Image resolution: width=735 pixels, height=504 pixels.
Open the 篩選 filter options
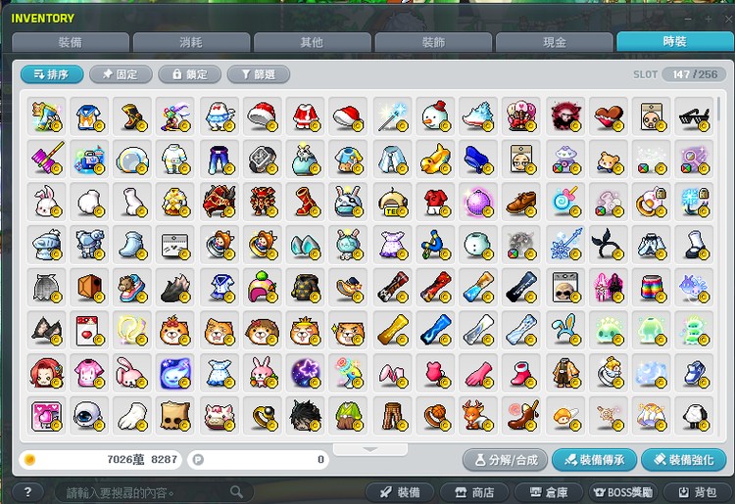tap(258, 74)
